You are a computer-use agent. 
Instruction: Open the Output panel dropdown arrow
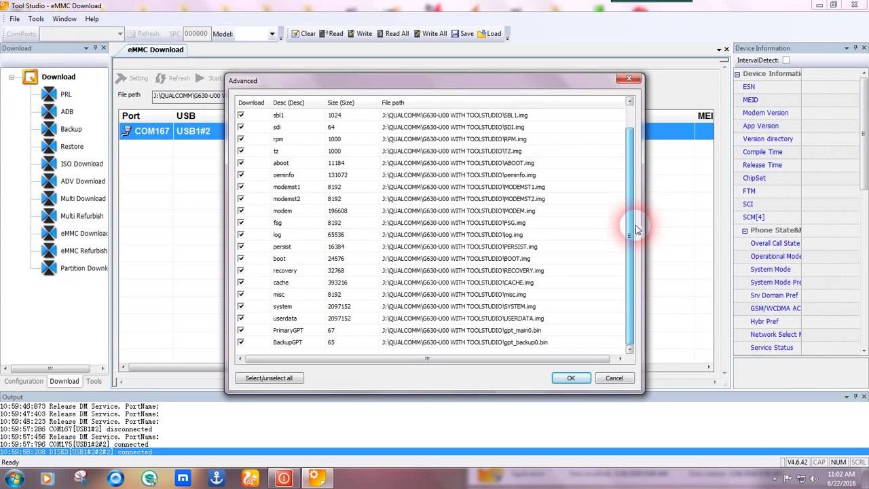click(x=845, y=397)
